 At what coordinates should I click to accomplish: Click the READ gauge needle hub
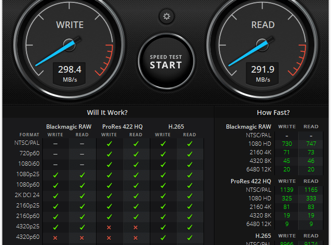(x=262, y=45)
